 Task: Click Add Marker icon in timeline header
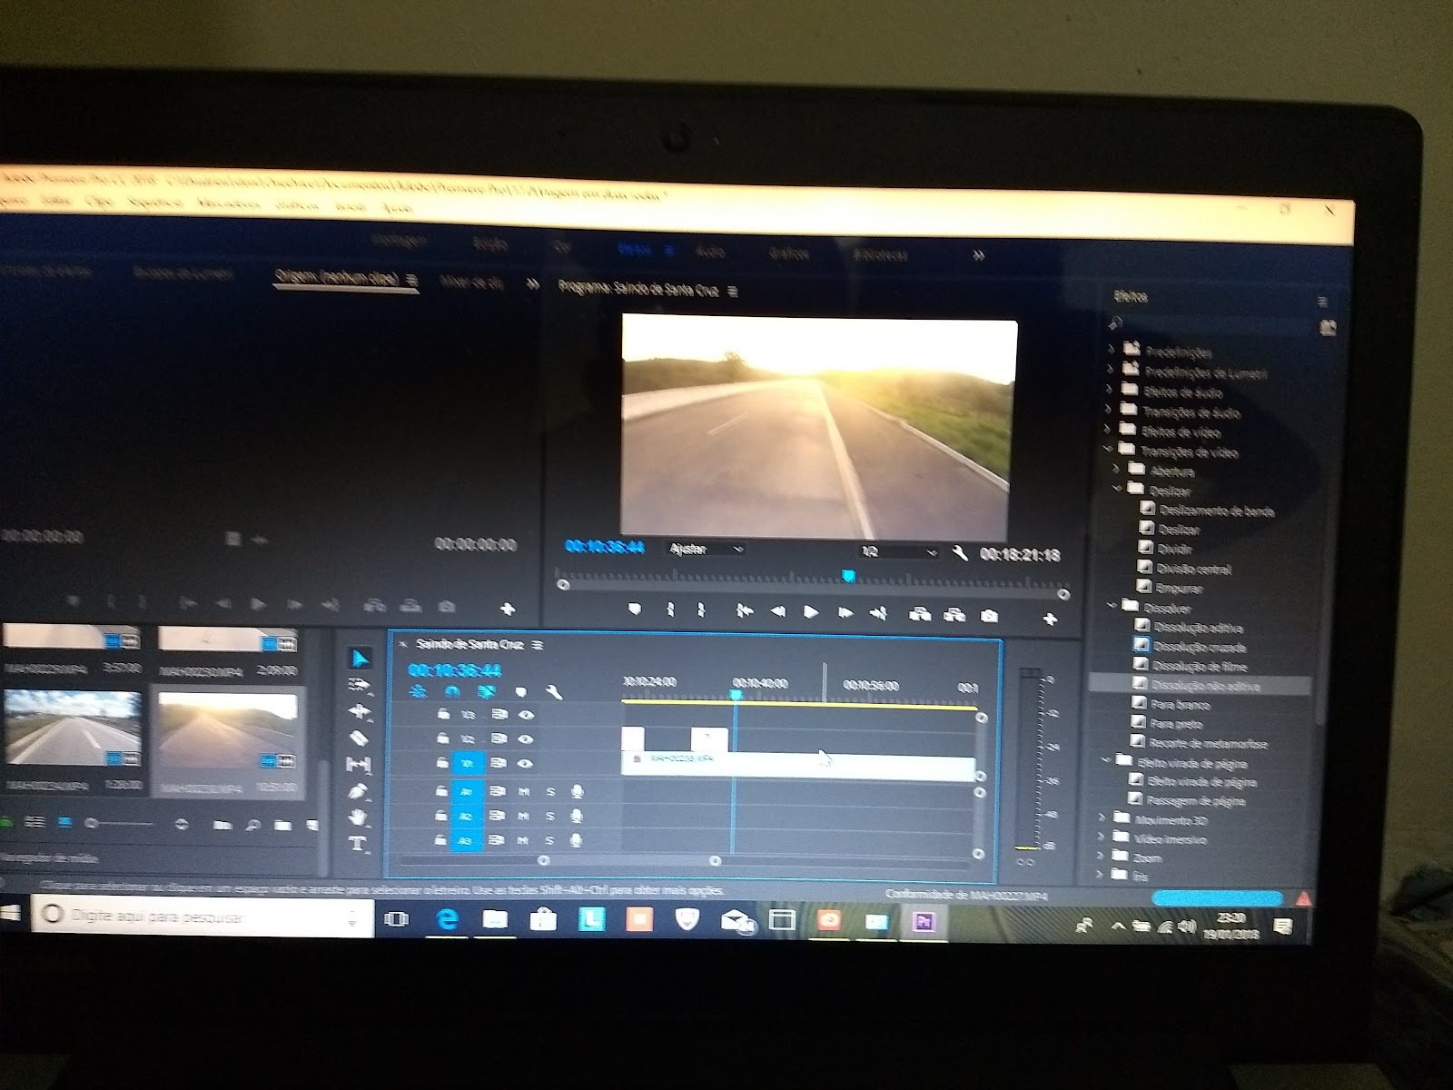click(x=521, y=692)
